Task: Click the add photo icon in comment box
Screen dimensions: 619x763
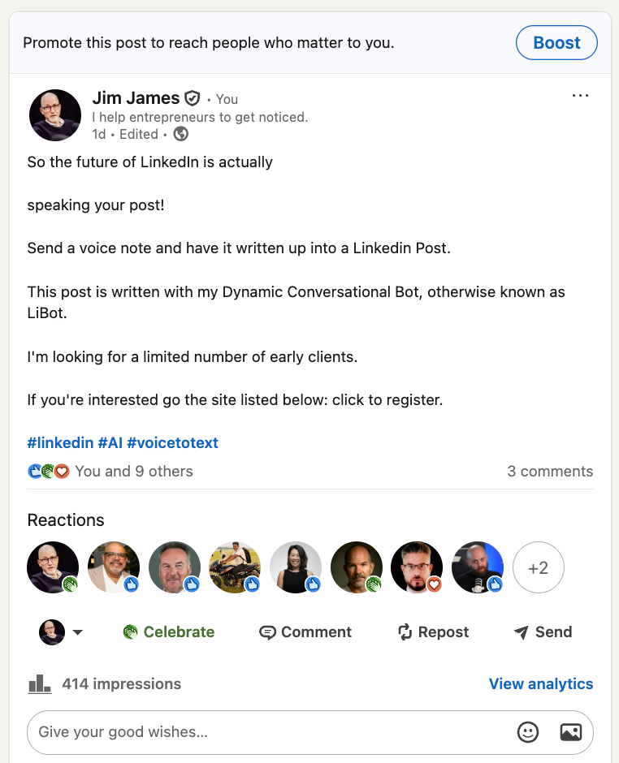Action: point(571,732)
